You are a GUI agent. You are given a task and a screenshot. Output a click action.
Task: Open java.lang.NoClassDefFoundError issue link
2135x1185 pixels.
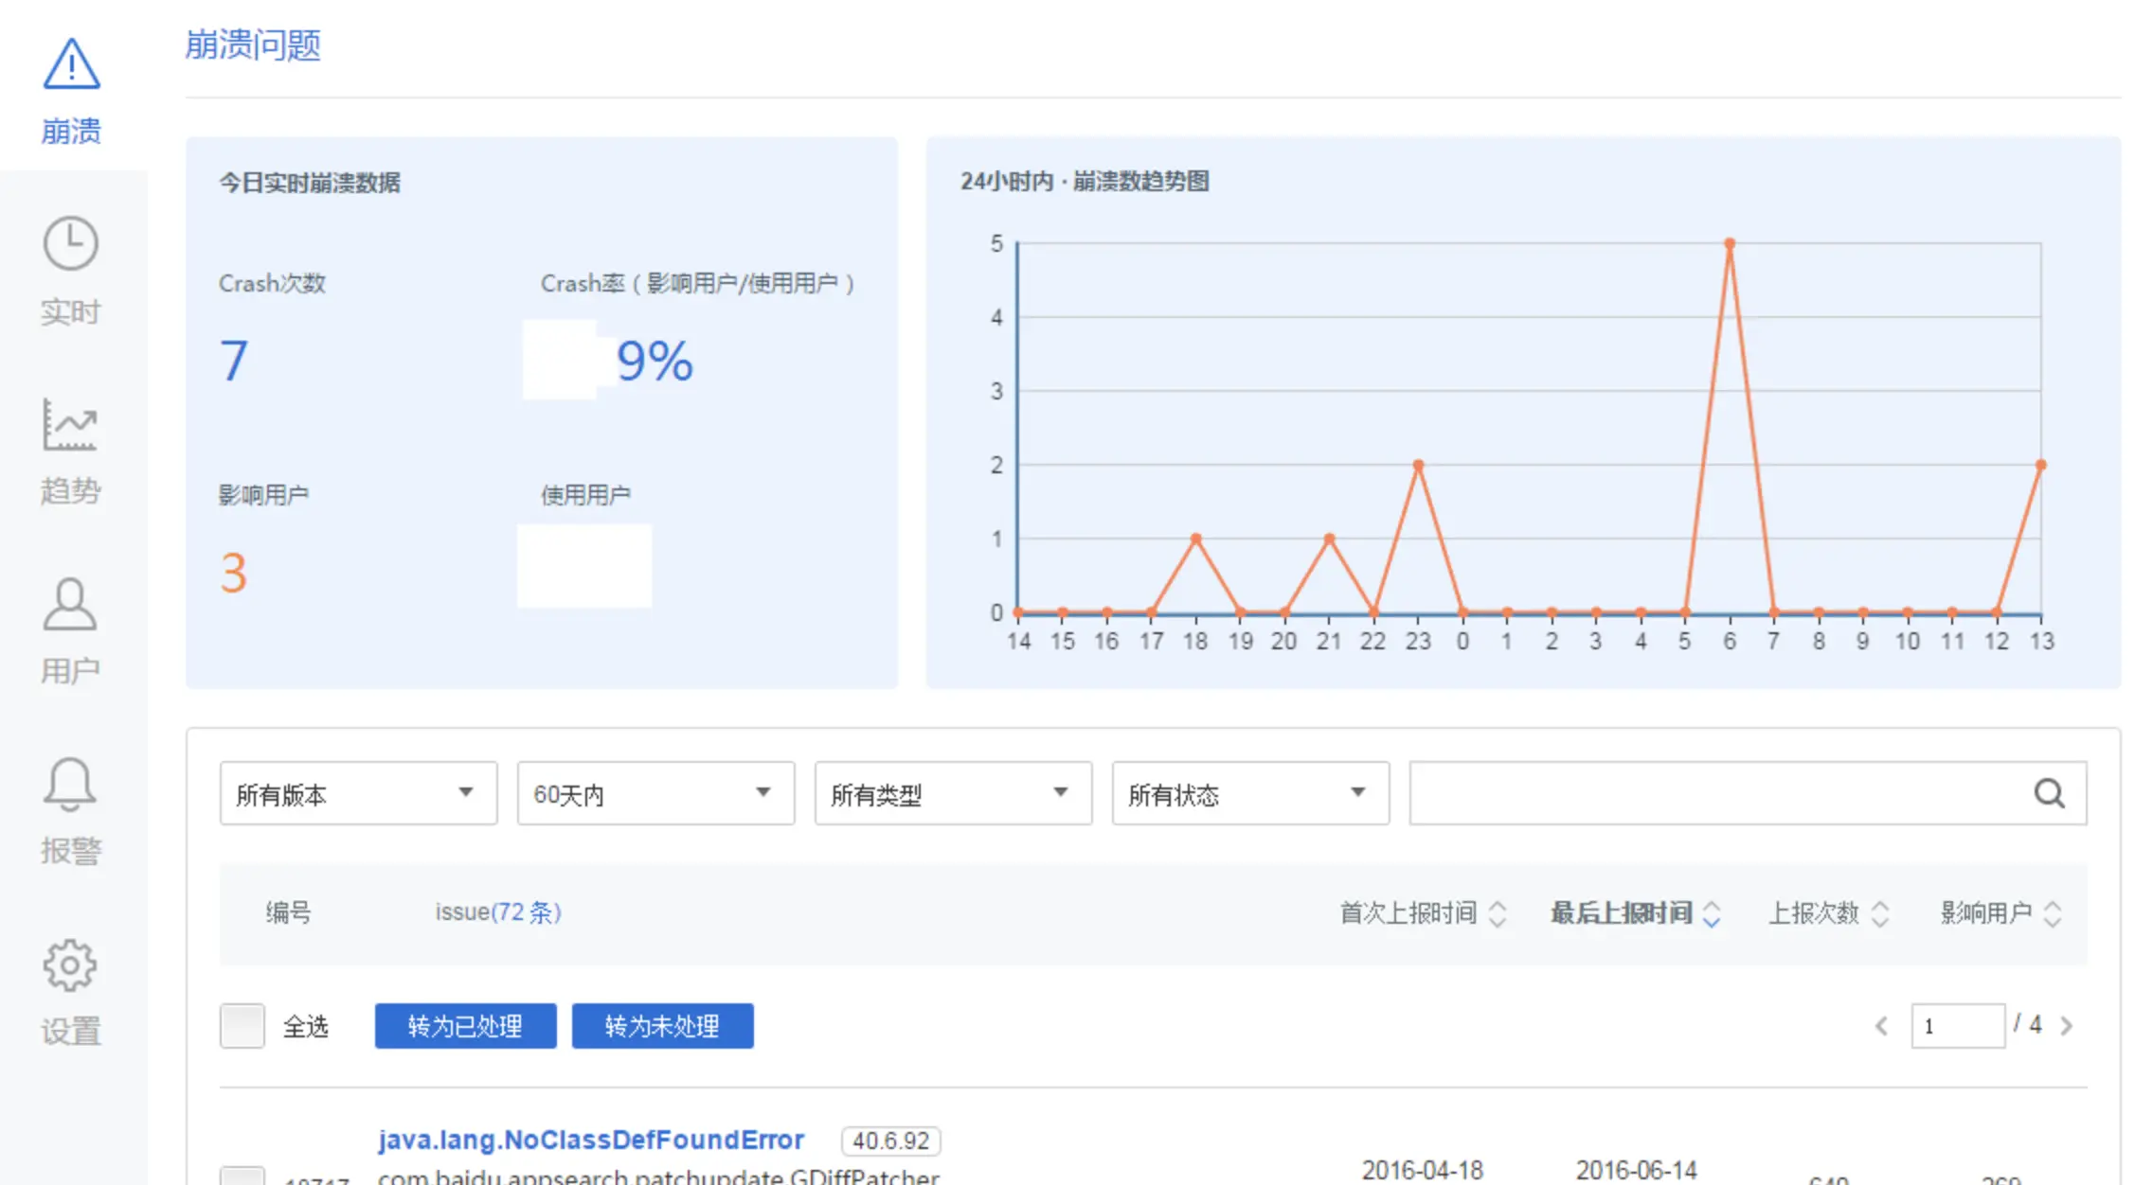(590, 1140)
